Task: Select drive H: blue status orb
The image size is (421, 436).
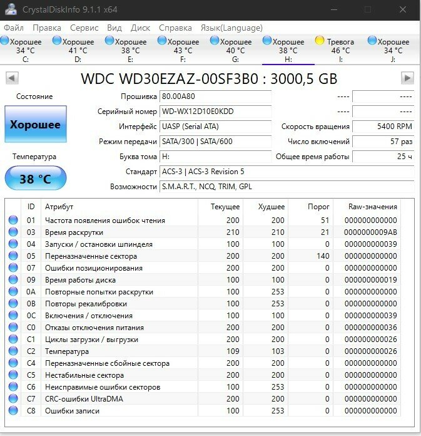Action: (x=267, y=41)
